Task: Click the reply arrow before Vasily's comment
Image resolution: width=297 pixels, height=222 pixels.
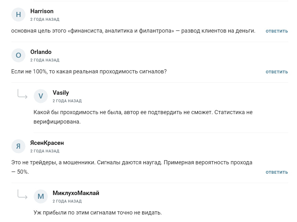Action: (x=22, y=96)
